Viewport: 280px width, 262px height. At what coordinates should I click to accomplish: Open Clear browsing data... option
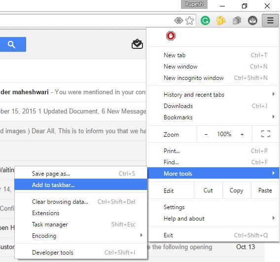(81, 202)
